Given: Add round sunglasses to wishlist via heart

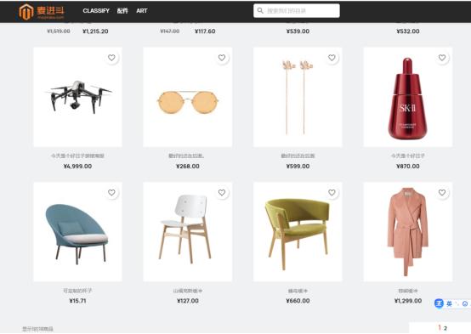Looking at the screenshot, I should (x=222, y=58).
